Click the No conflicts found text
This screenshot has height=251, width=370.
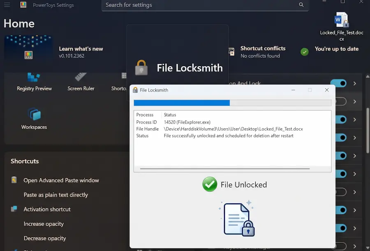(x=260, y=56)
